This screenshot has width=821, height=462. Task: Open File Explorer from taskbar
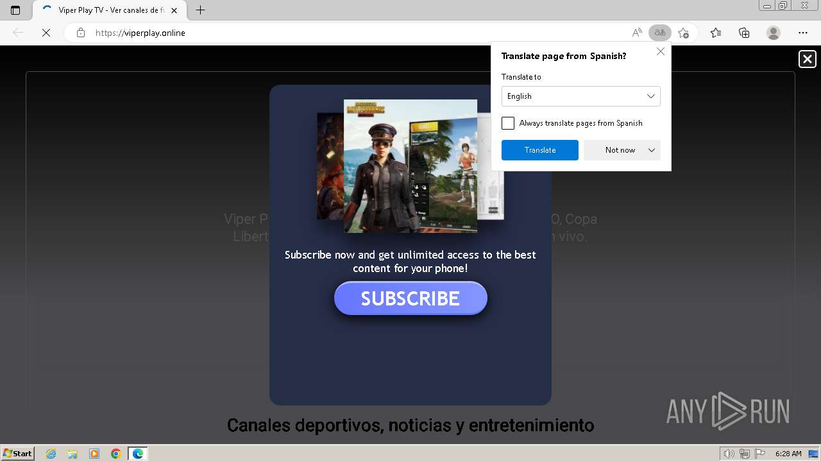72,454
